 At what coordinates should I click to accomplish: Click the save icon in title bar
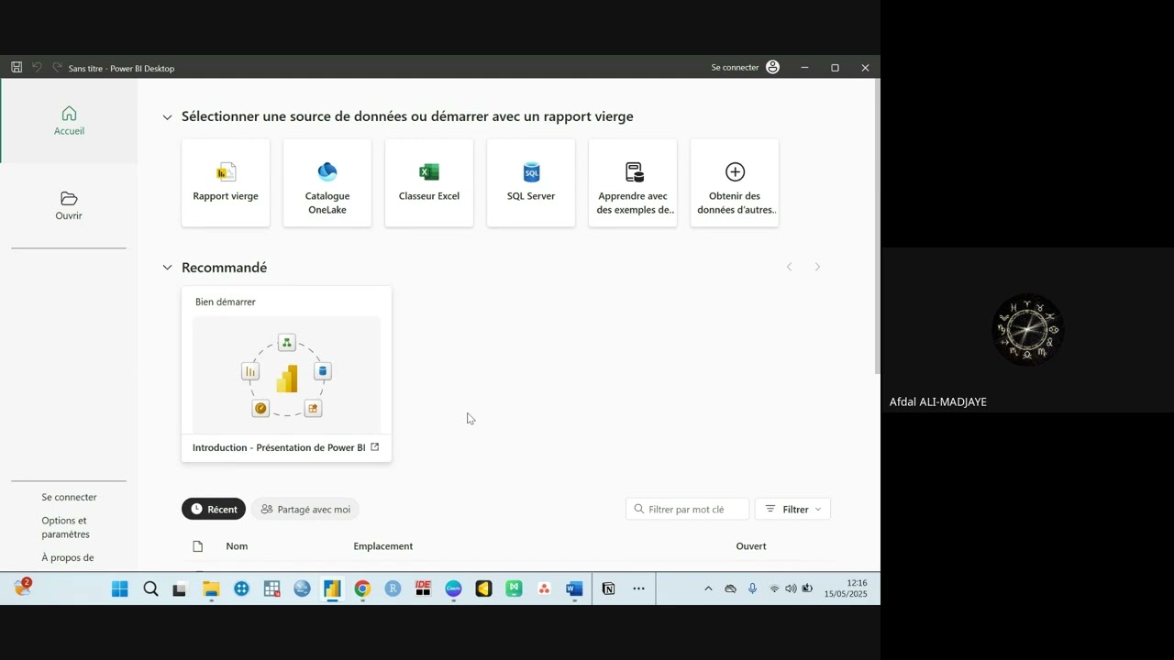click(x=17, y=67)
